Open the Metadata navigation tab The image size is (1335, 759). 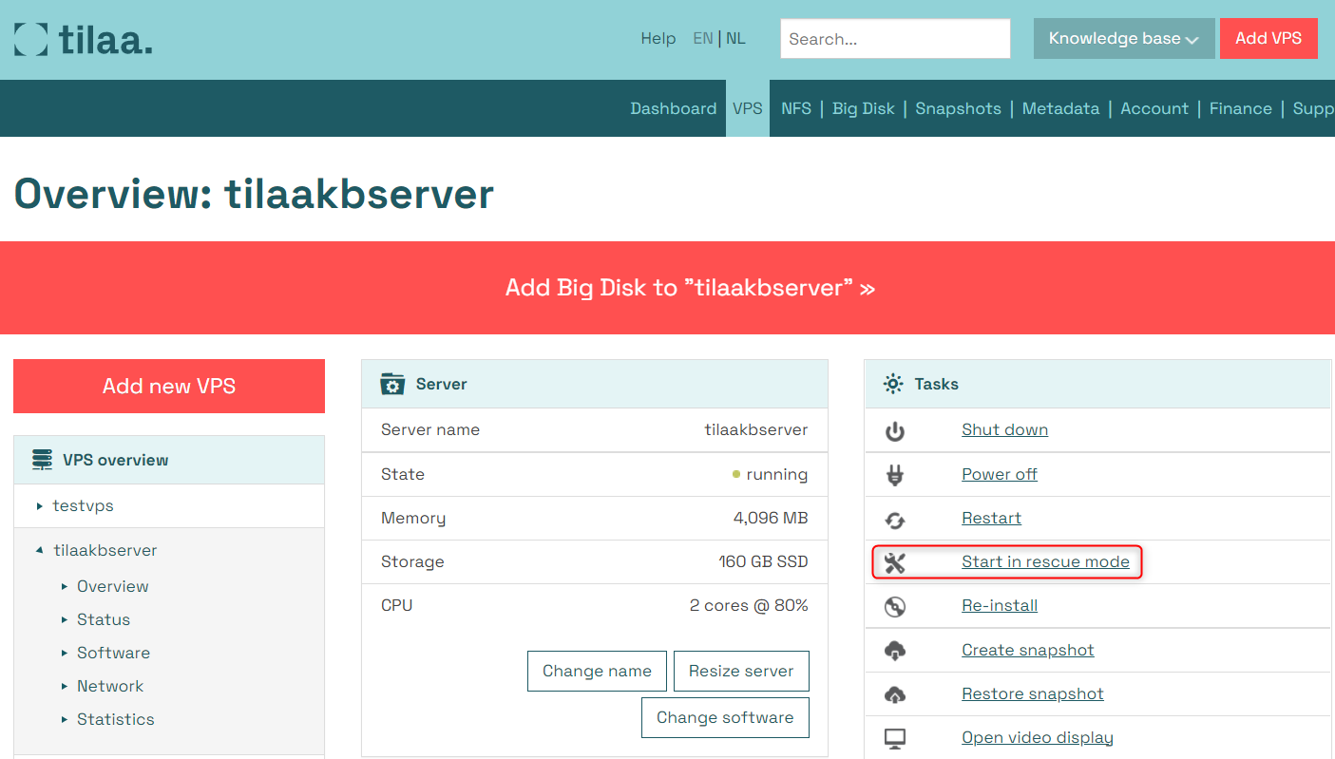1060,108
